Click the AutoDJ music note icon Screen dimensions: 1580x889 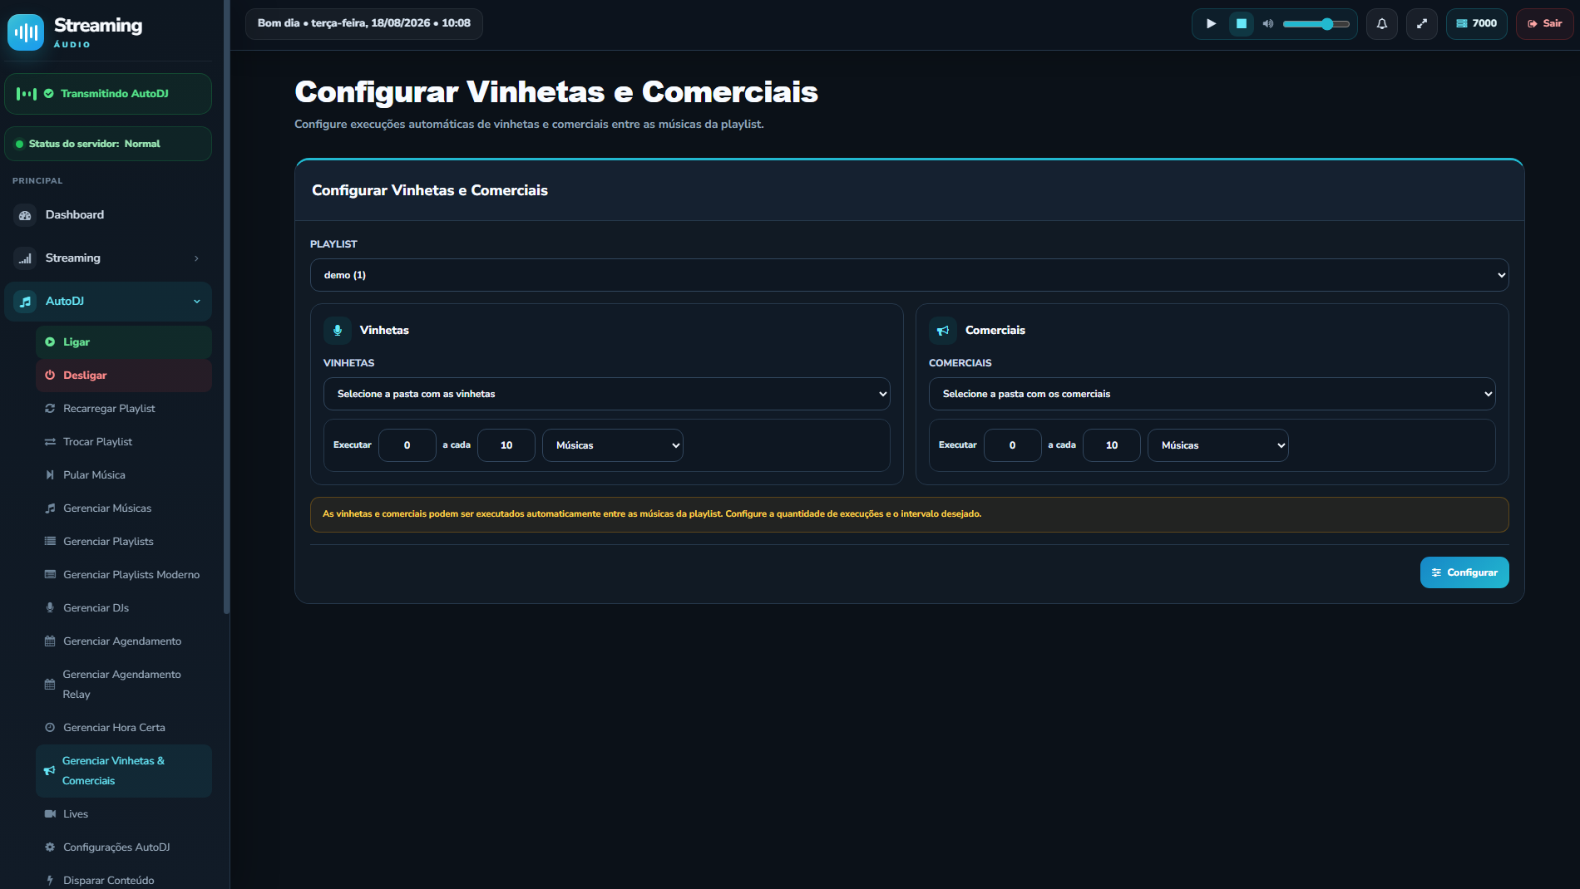pyautogui.click(x=25, y=302)
